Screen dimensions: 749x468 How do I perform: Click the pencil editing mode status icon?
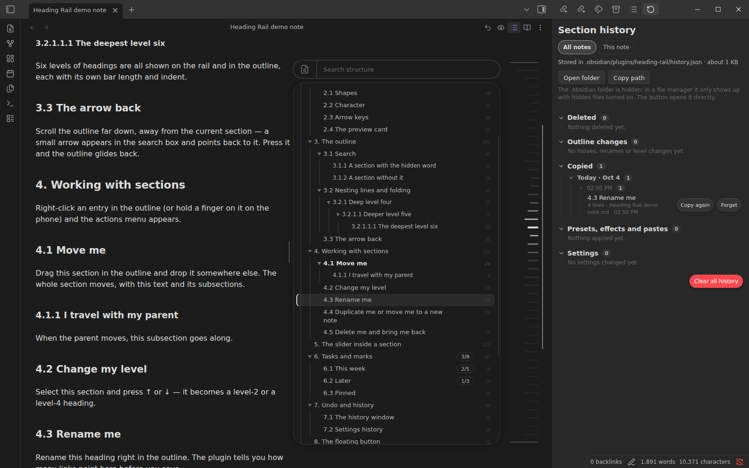[632, 462]
